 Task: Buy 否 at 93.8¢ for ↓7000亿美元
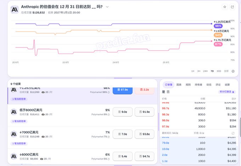tap(145, 134)
